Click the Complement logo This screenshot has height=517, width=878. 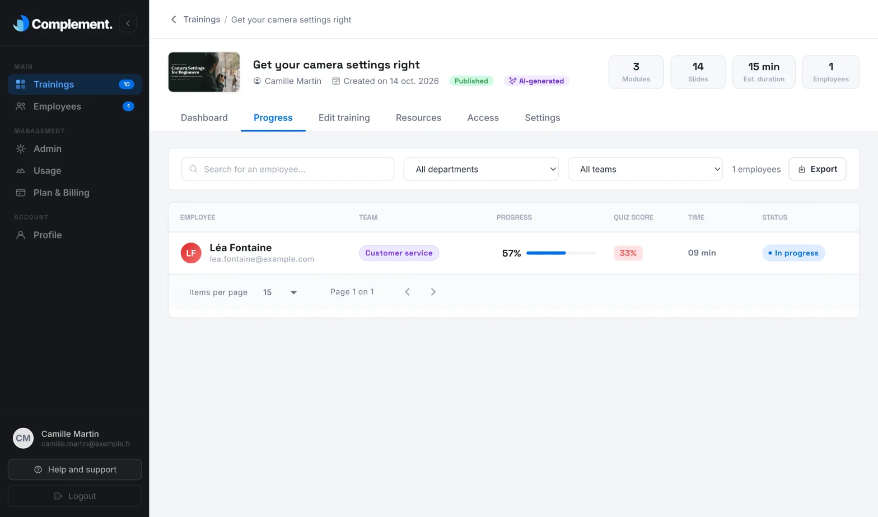(x=62, y=24)
